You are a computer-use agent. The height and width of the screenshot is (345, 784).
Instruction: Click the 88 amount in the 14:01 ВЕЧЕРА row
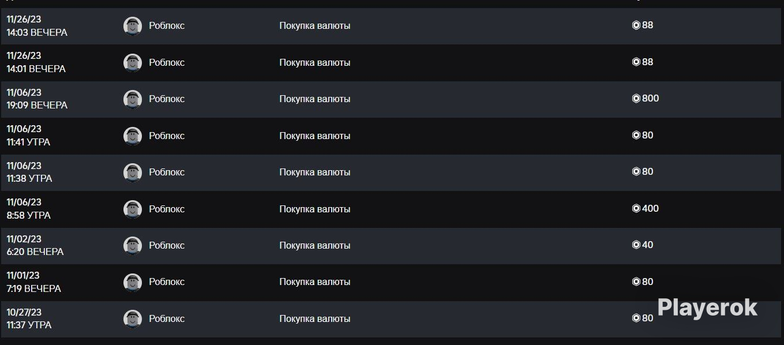[x=647, y=62]
